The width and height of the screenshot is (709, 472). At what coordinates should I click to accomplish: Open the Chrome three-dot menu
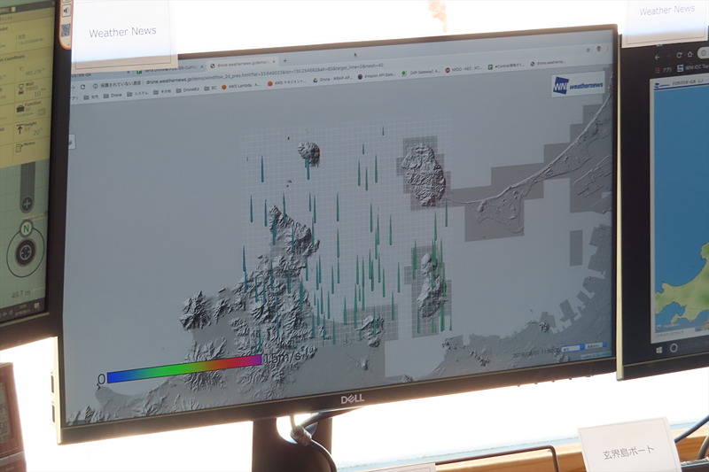(607, 48)
